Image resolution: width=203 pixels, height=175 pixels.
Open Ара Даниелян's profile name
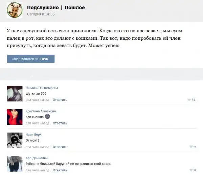[37, 158]
